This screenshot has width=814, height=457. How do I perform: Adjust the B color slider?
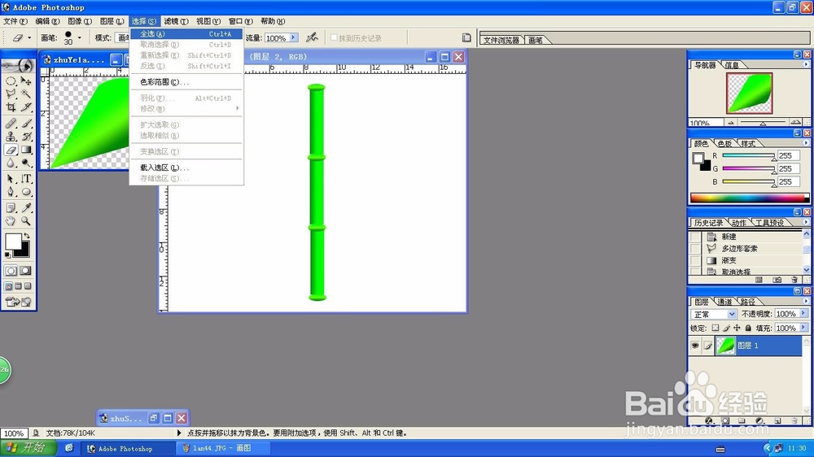click(x=748, y=181)
